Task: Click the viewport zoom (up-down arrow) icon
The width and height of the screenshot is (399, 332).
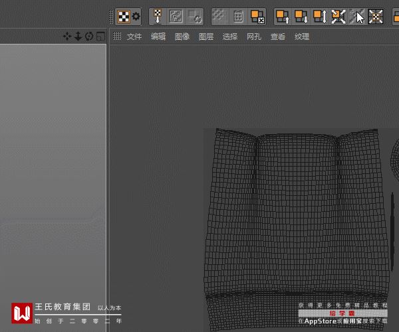Action: click(78, 37)
